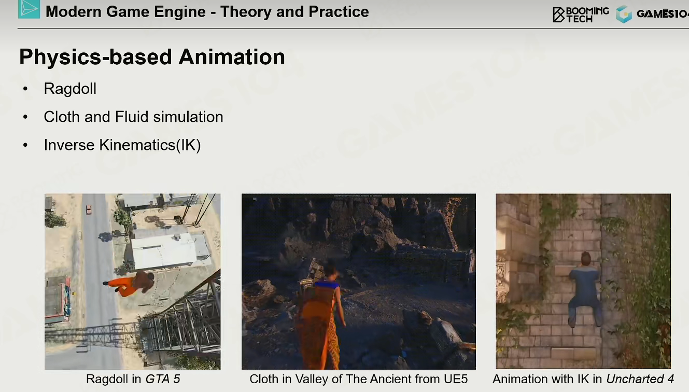Click the 'Cloth and Fluid simulation' bullet
The image size is (689, 392).
coord(133,117)
